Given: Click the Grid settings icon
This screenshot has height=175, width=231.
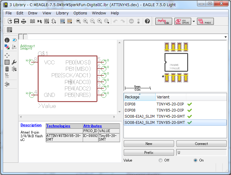Looking at the screenshot, I should pyautogui.click(x=9, y=30).
